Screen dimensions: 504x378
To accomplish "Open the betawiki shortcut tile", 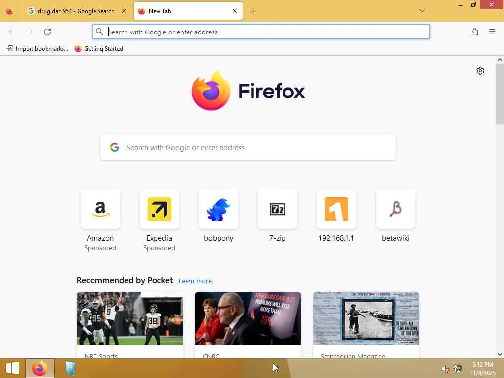I will click(396, 209).
